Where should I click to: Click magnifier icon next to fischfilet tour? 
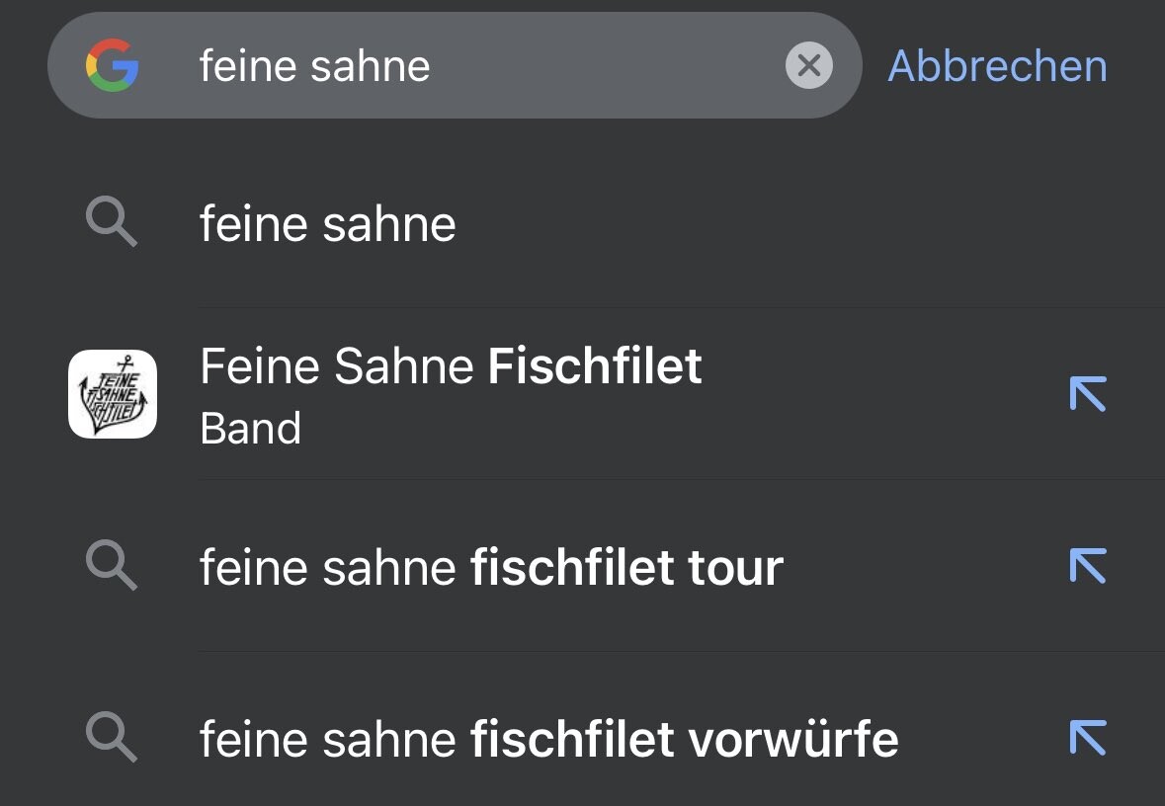(111, 567)
